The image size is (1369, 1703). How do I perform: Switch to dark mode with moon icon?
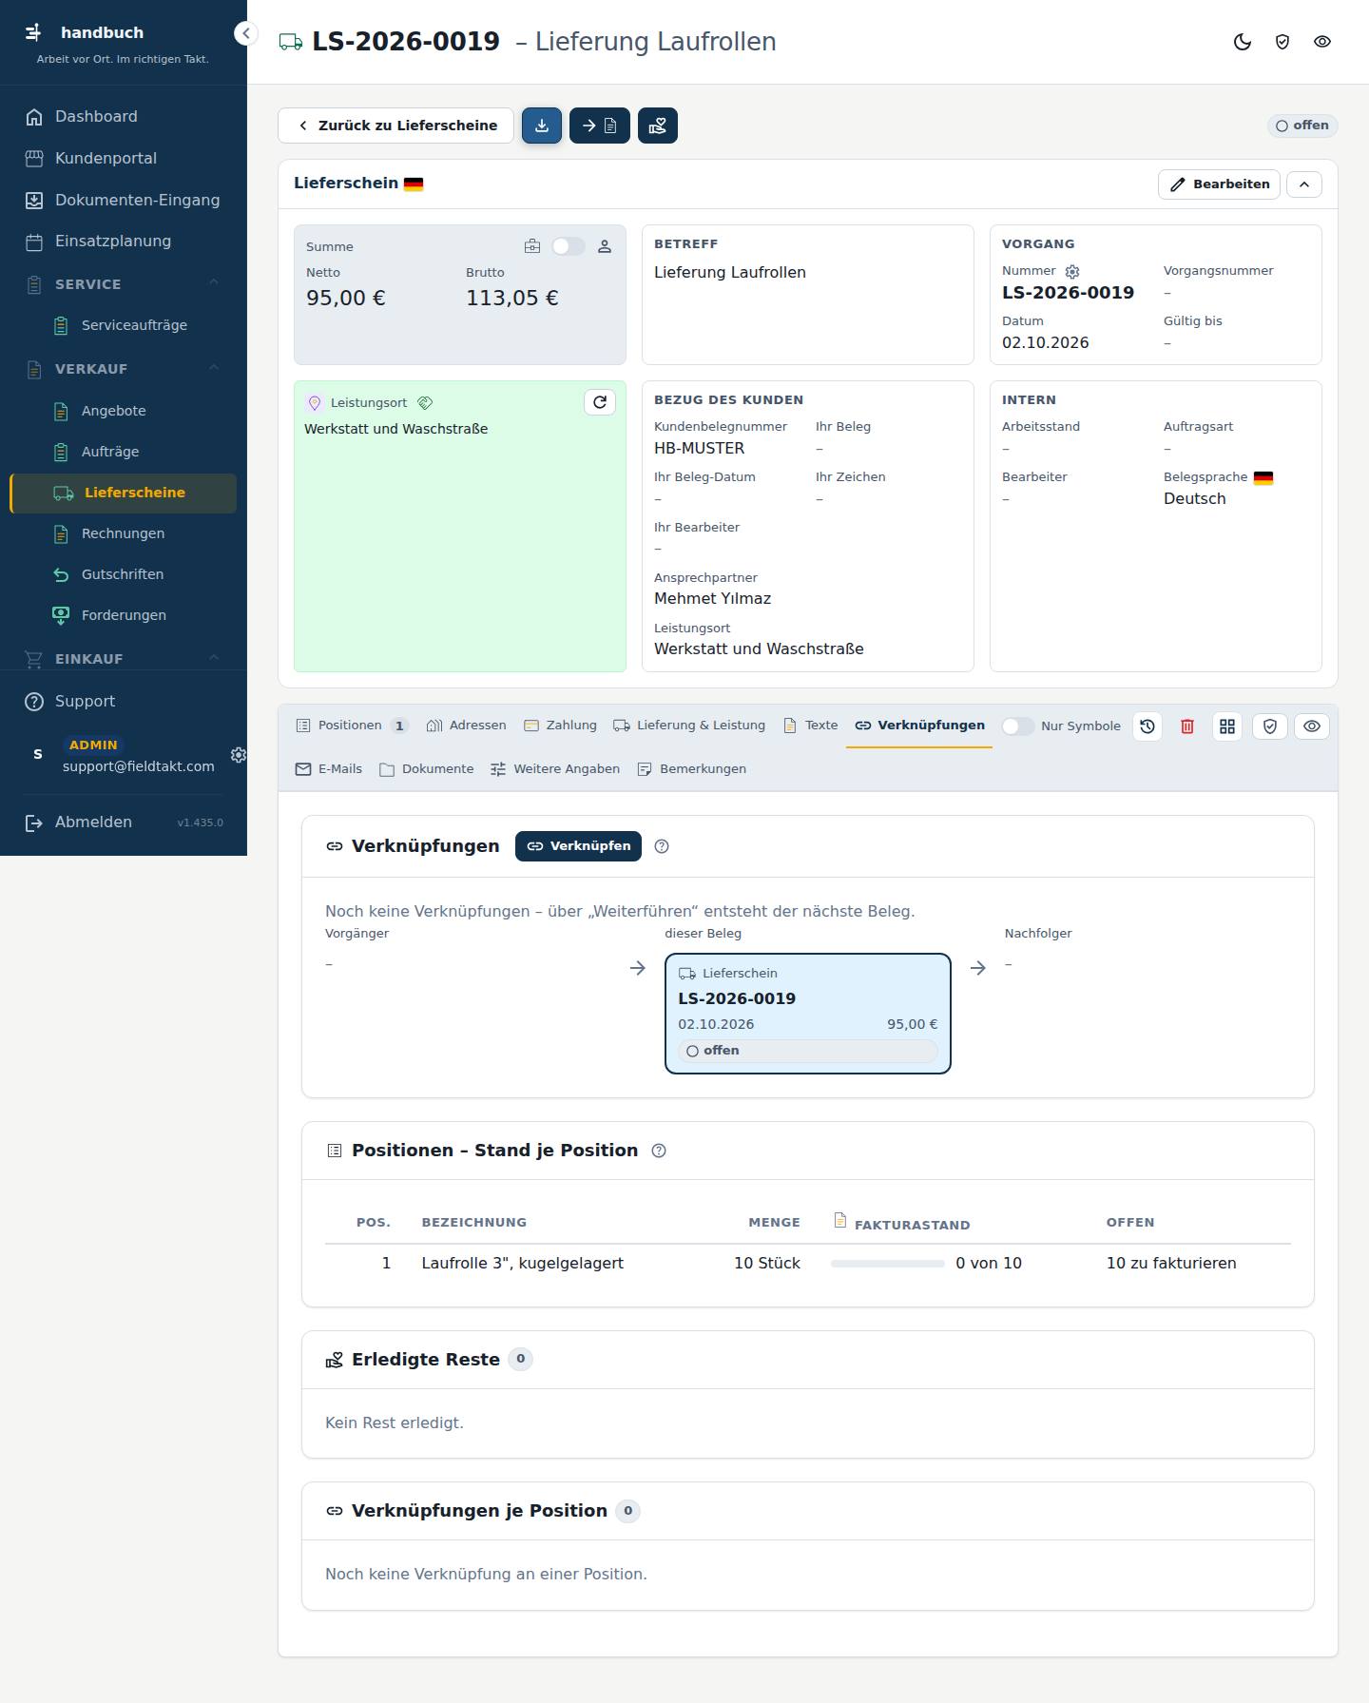[1243, 42]
